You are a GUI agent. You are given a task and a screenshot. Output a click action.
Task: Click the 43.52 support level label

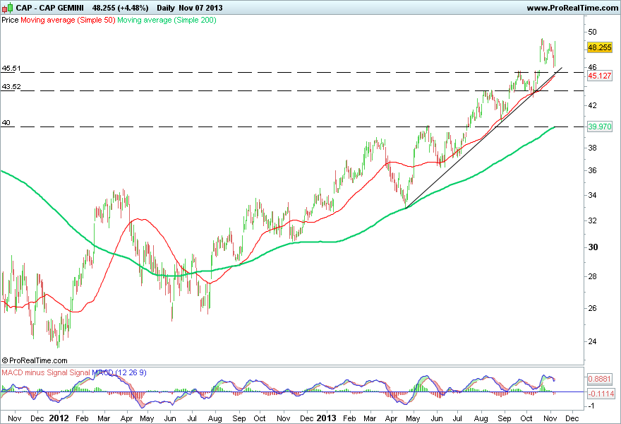11,86
